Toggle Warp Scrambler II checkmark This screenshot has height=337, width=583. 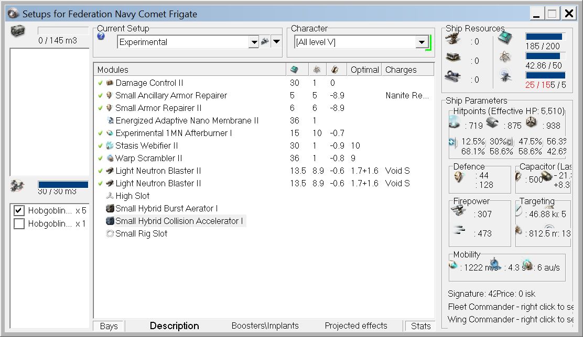coord(100,158)
